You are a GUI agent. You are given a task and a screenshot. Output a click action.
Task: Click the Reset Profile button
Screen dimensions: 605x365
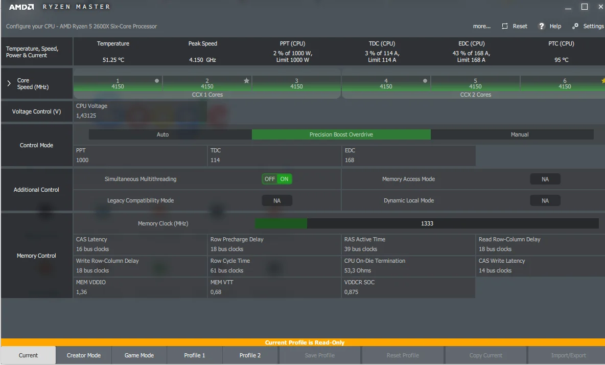pyautogui.click(x=403, y=355)
